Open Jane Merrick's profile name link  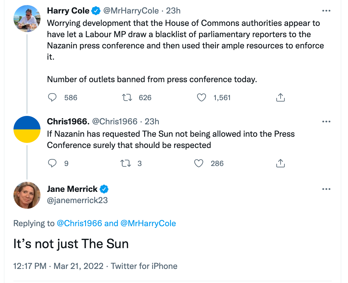(72, 189)
